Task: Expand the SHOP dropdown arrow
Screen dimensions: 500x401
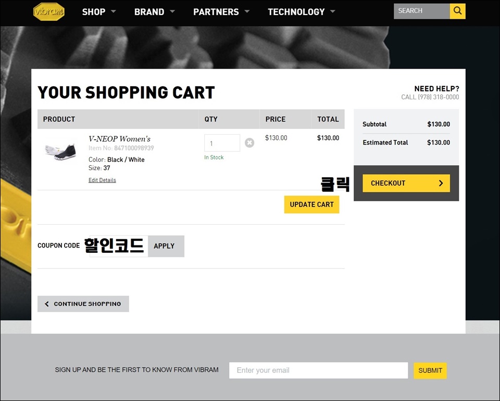Action: point(113,11)
